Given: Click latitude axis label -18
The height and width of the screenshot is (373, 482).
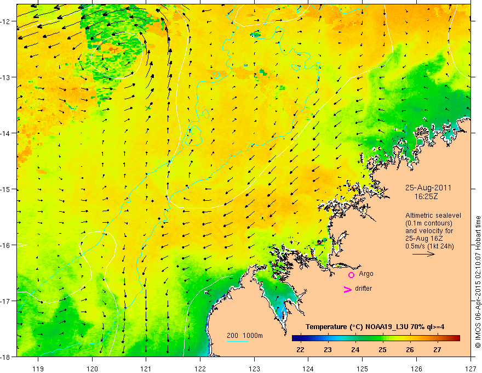Looking at the screenshot, I should pyautogui.click(x=6, y=357).
